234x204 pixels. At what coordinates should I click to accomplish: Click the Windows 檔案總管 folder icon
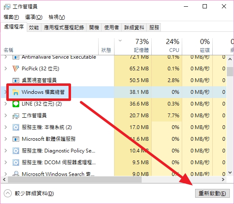[x=16, y=92]
